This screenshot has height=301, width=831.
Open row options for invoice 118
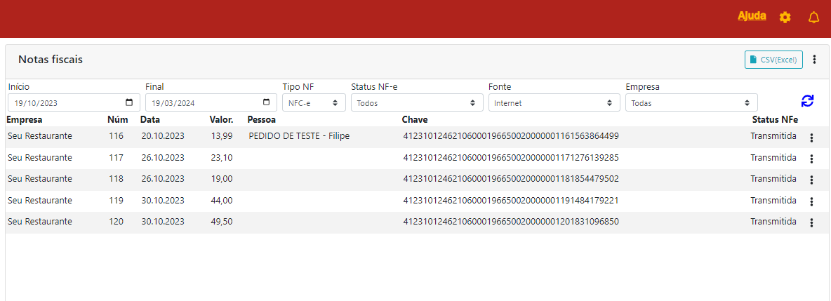[x=811, y=180]
